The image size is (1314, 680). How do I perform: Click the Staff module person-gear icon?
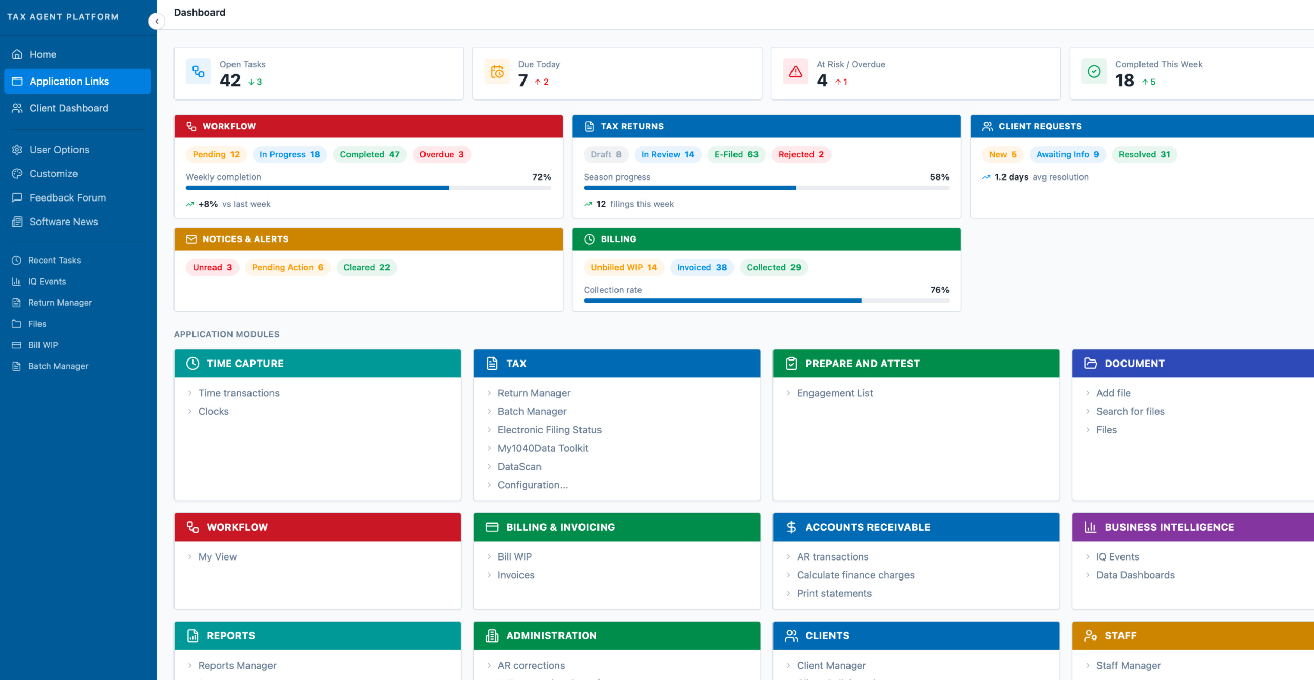(1090, 636)
